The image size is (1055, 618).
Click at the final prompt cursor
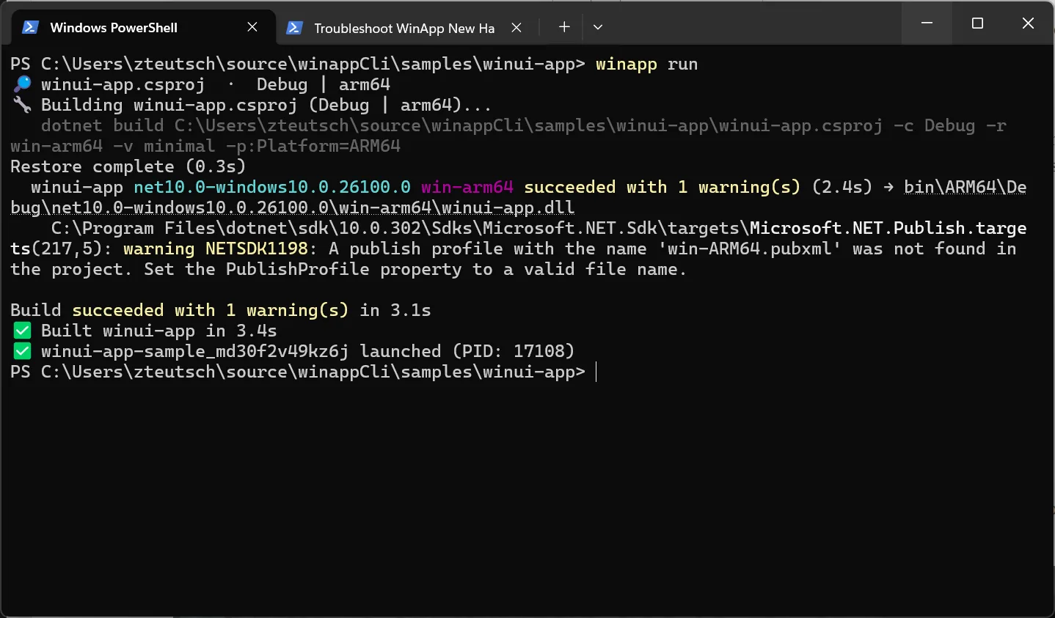click(x=596, y=372)
